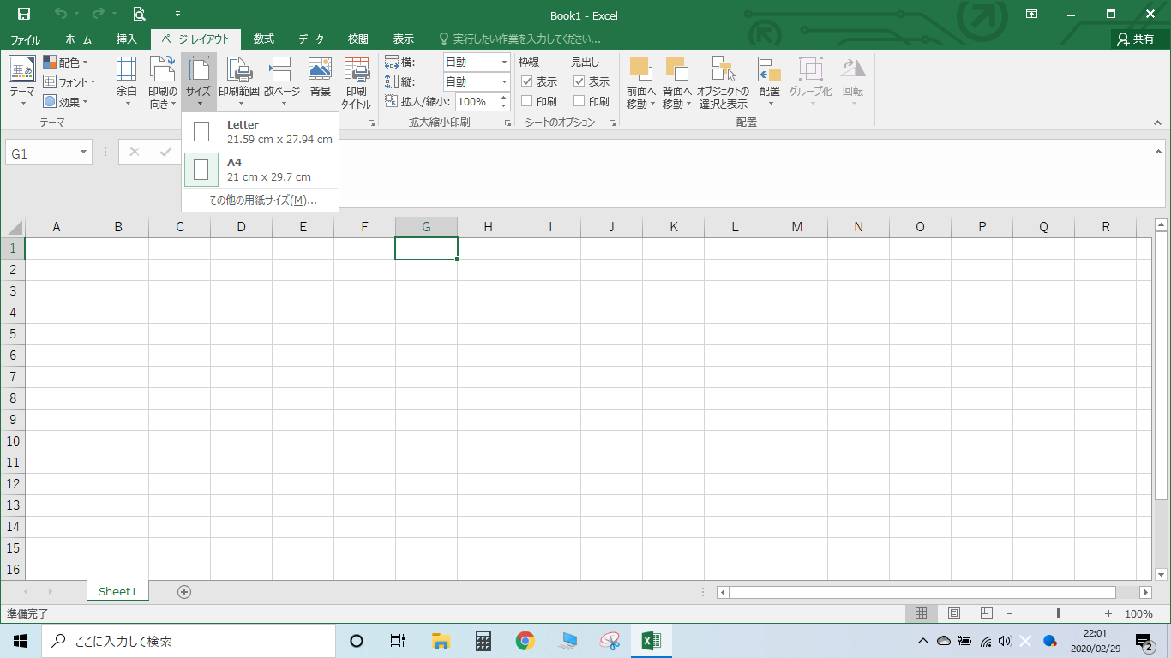Toggle the 見出し 印刷 checkbox

click(579, 101)
